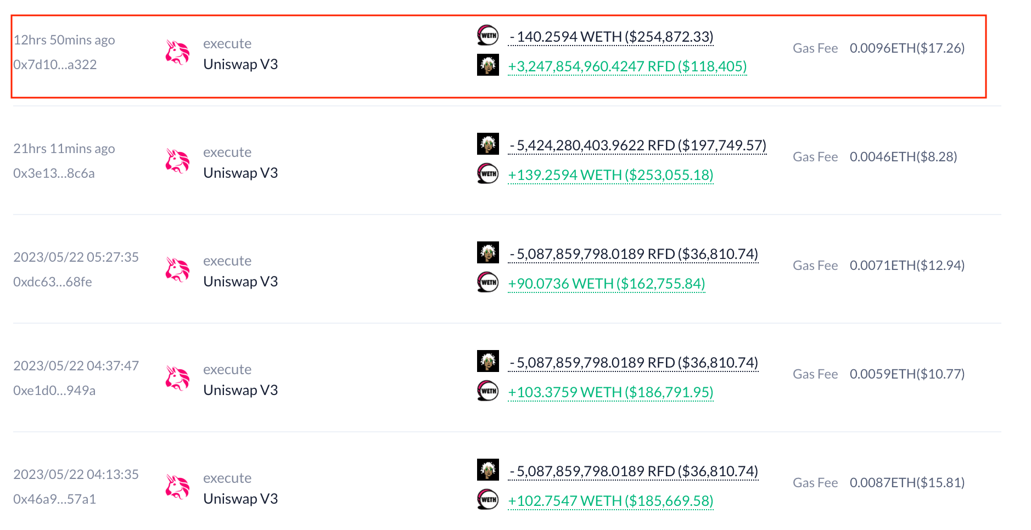The height and width of the screenshot is (530, 1031).
Task: Click the WETH token icon beside +90.0736 WETH
Action: point(488,283)
